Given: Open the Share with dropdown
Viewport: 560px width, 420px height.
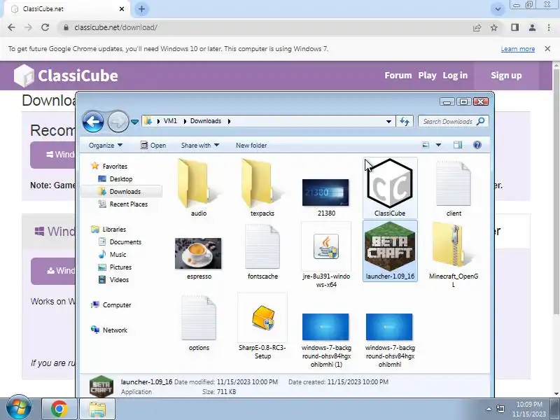Looking at the screenshot, I should [200, 146].
